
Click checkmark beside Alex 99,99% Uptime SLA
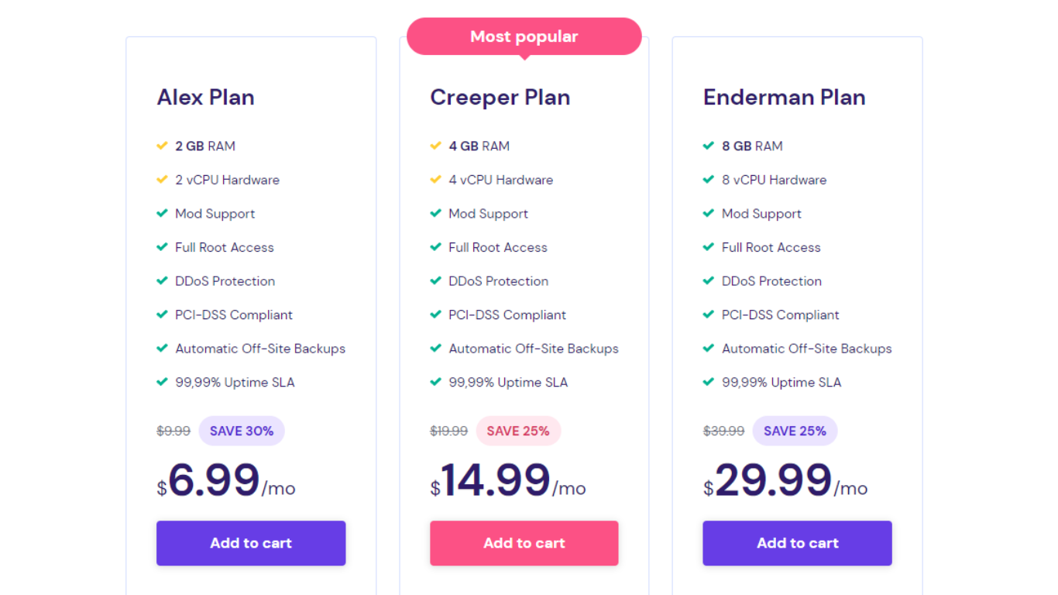click(162, 382)
